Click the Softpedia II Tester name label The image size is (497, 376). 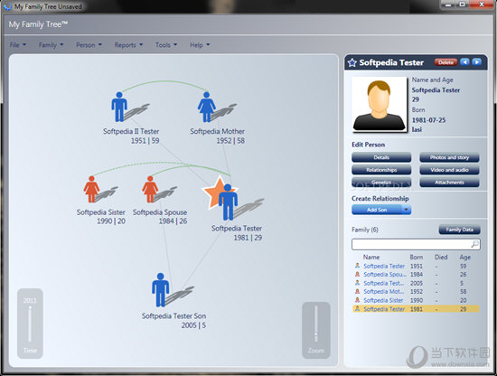pos(131,131)
